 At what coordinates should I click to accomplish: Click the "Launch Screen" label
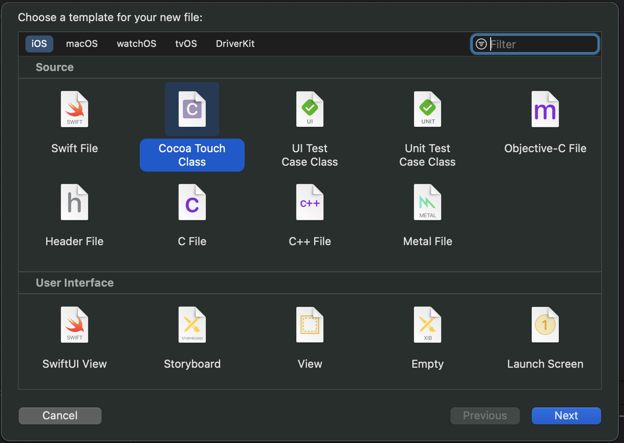pyautogui.click(x=545, y=364)
